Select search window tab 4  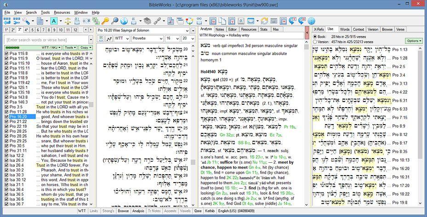26,30
